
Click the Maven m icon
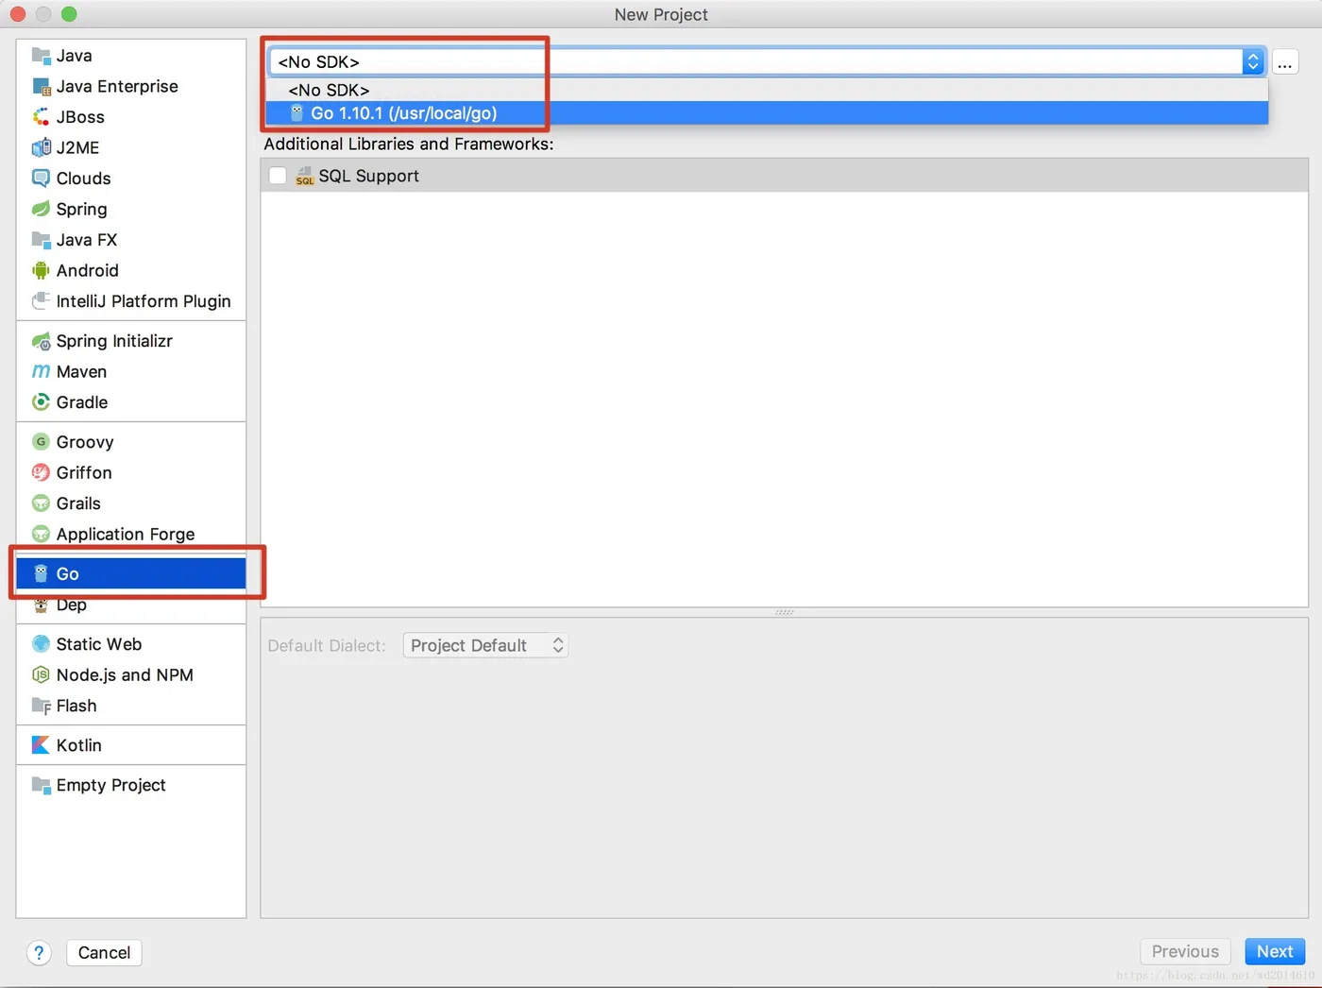(x=41, y=371)
